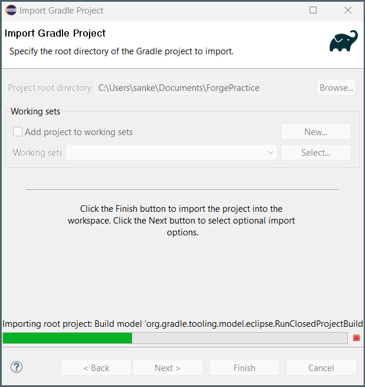Viewport: 365px width, 387px height.
Task: Click the bold Import Gradle Project heading
Action: (x=55, y=34)
